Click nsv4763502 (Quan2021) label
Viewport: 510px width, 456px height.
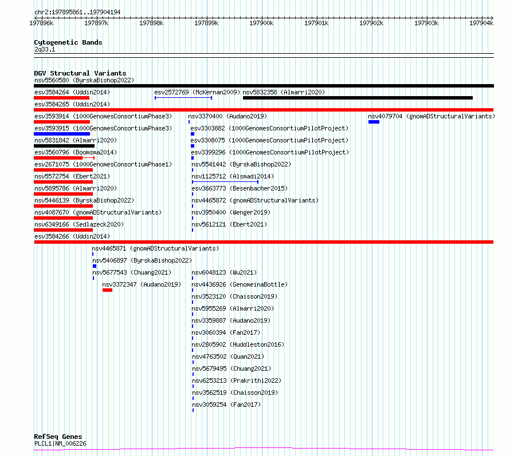coord(228,356)
